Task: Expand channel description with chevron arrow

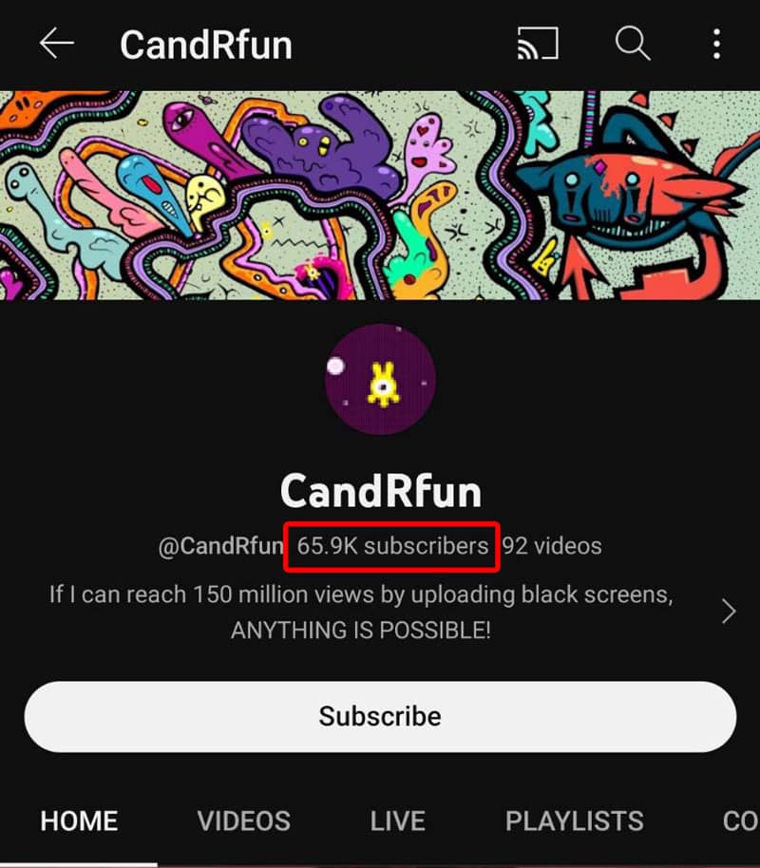Action: click(x=729, y=612)
